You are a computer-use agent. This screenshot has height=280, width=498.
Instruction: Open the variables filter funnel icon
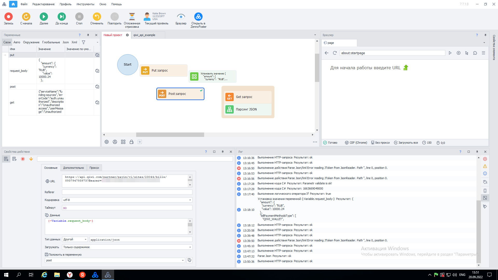pyautogui.click(x=84, y=42)
